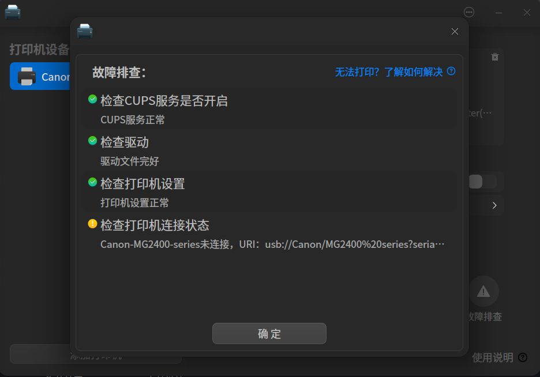Click the 故障排查 warning triangle icon
The height and width of the screenshot is (377, 540).
(483, 291)
